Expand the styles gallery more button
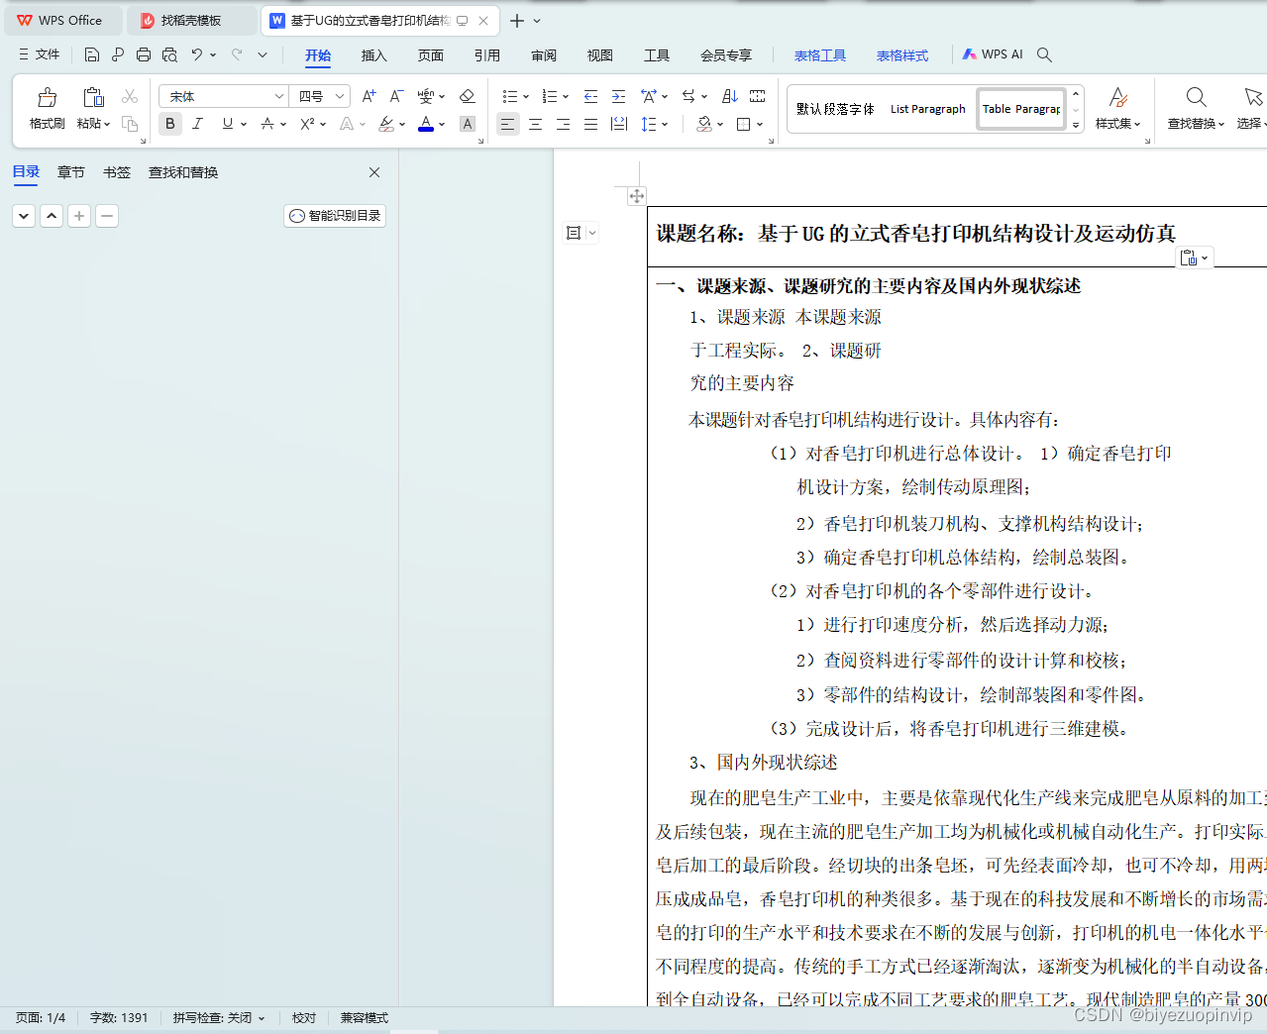 [x=1076, y=126]
